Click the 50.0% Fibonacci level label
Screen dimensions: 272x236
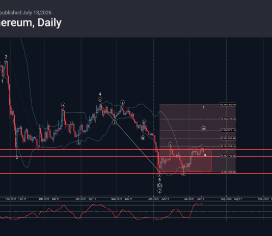click(x=228, y=138)
